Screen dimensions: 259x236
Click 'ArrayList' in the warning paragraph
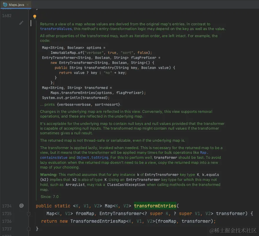click(75, 184)
